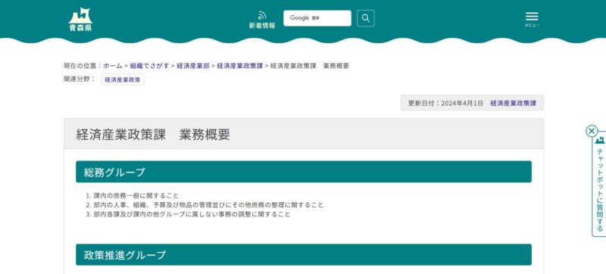This screenshot has width=606, height=274.
Task: Open the Aomori Prefecture logo home link
Action: [80, 19]
